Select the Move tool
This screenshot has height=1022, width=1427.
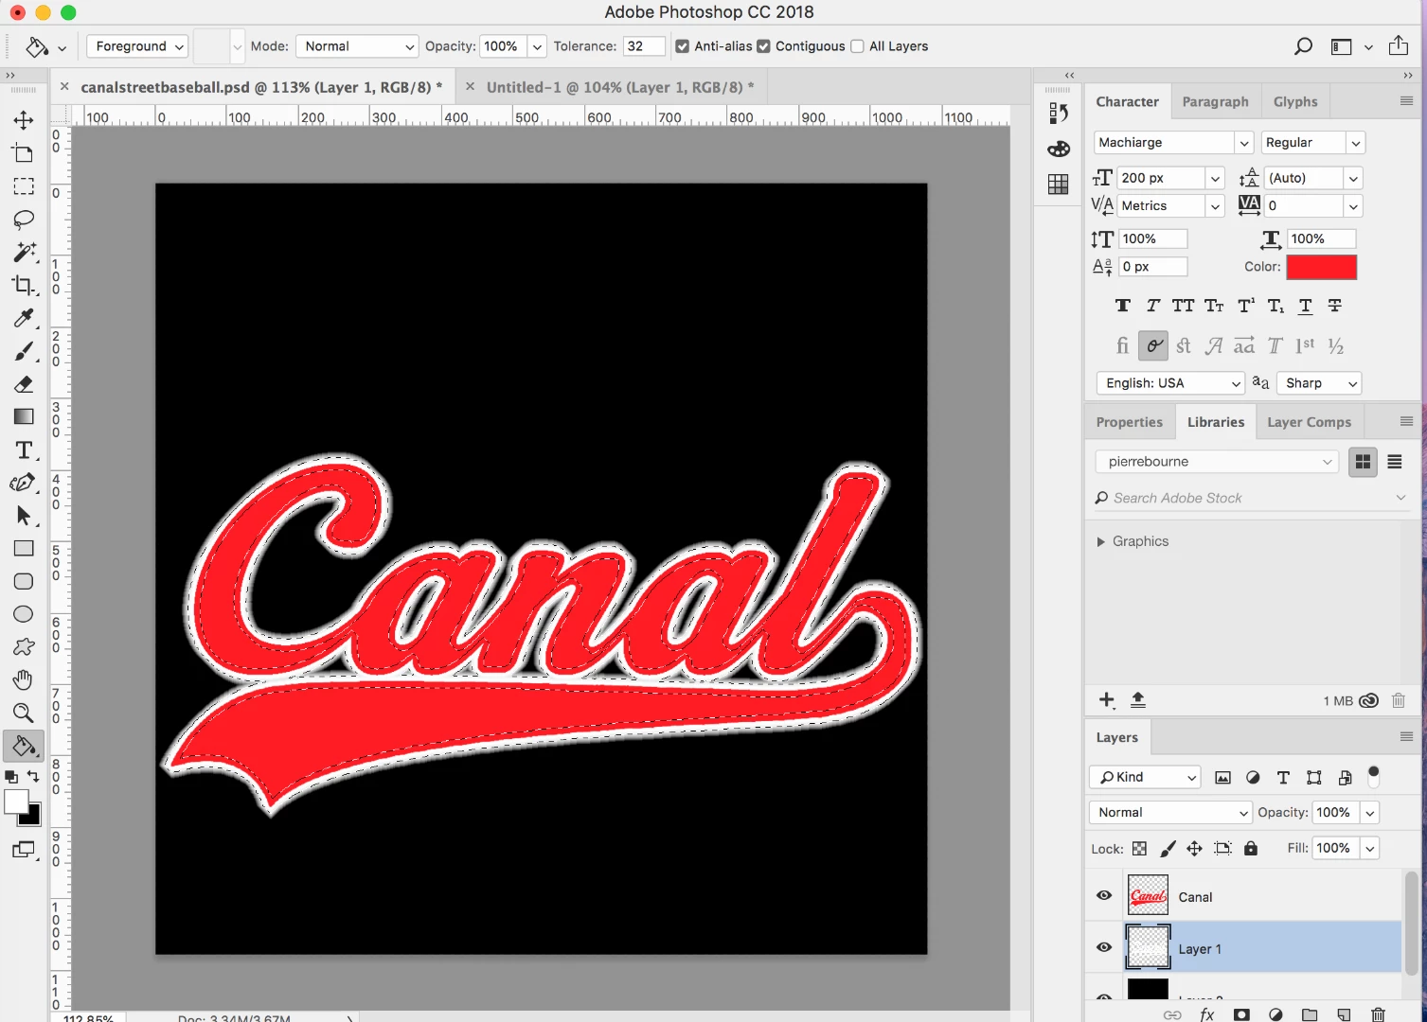24,120
